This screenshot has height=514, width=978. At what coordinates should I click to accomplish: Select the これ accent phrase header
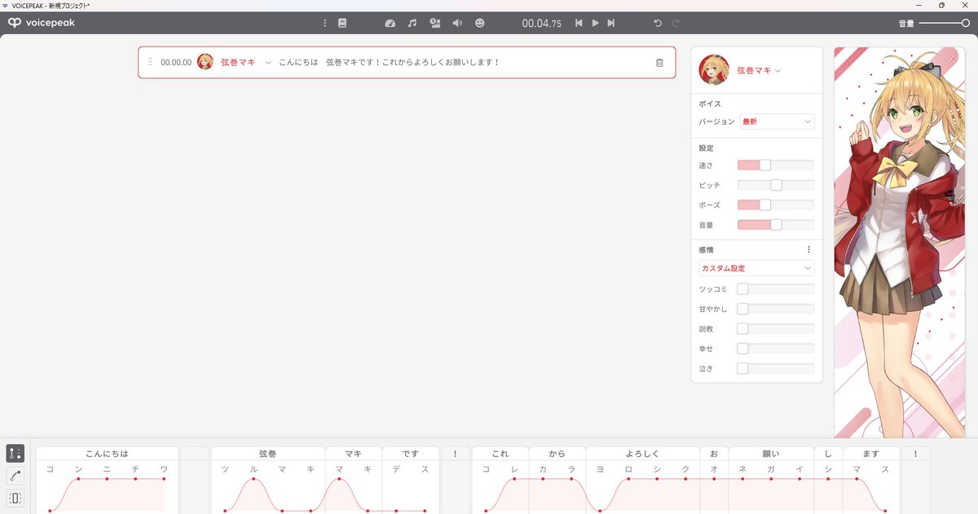(x=500, y=454)
